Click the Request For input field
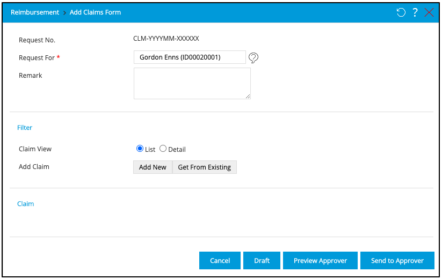 tap(189, 57)
